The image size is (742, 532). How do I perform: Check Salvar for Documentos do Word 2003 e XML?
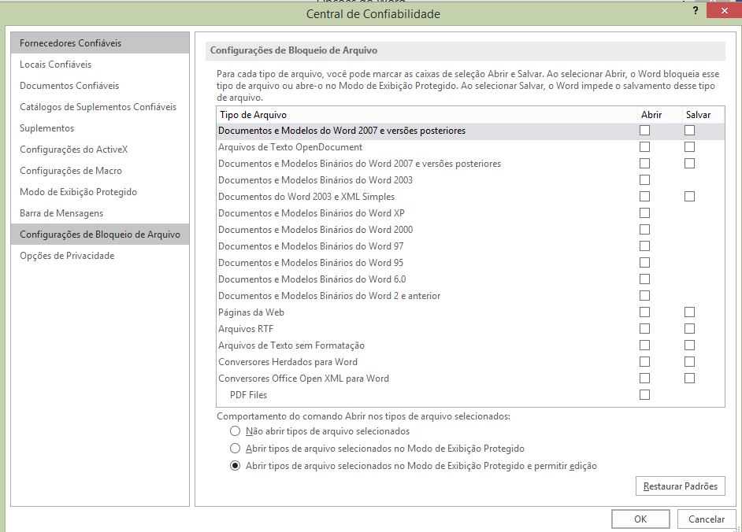click(x=689, y=196)
